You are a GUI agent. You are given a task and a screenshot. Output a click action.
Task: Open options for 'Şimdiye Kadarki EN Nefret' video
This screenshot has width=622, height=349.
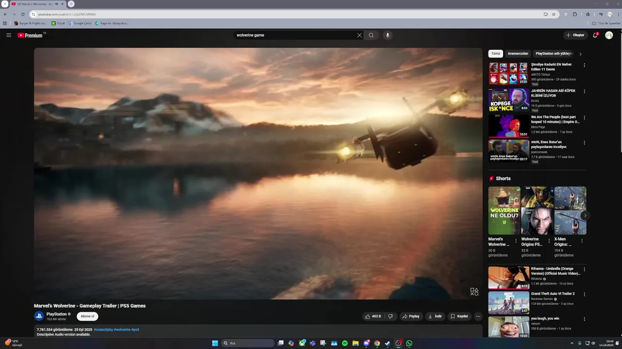pyautogui.click(x=584, y=65)
